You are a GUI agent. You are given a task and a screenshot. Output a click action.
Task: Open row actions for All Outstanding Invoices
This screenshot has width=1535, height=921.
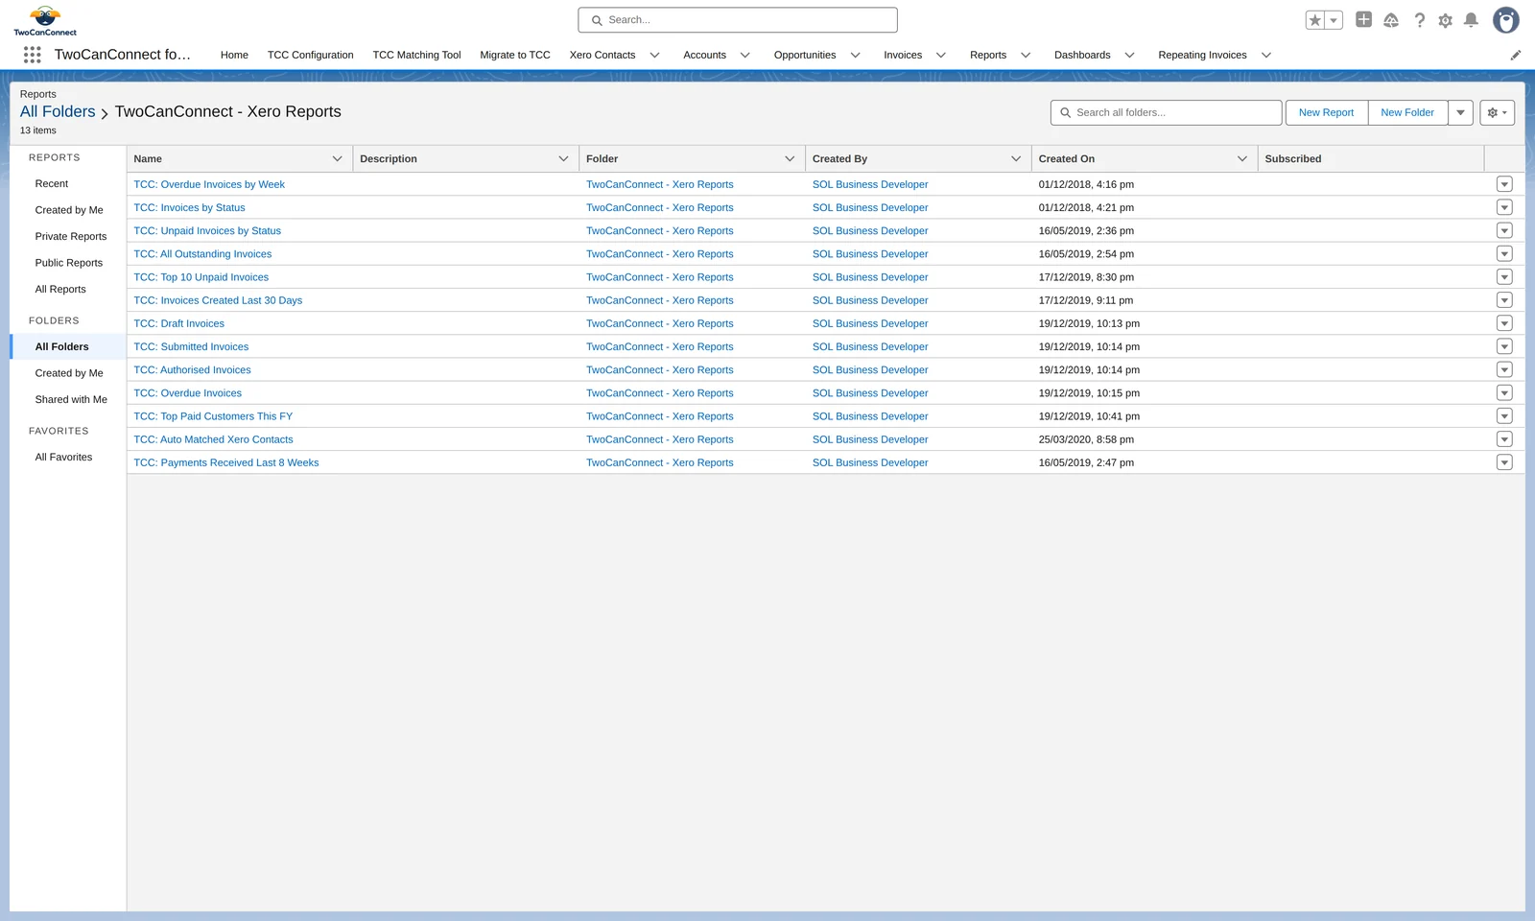(x=1504, y=254)
